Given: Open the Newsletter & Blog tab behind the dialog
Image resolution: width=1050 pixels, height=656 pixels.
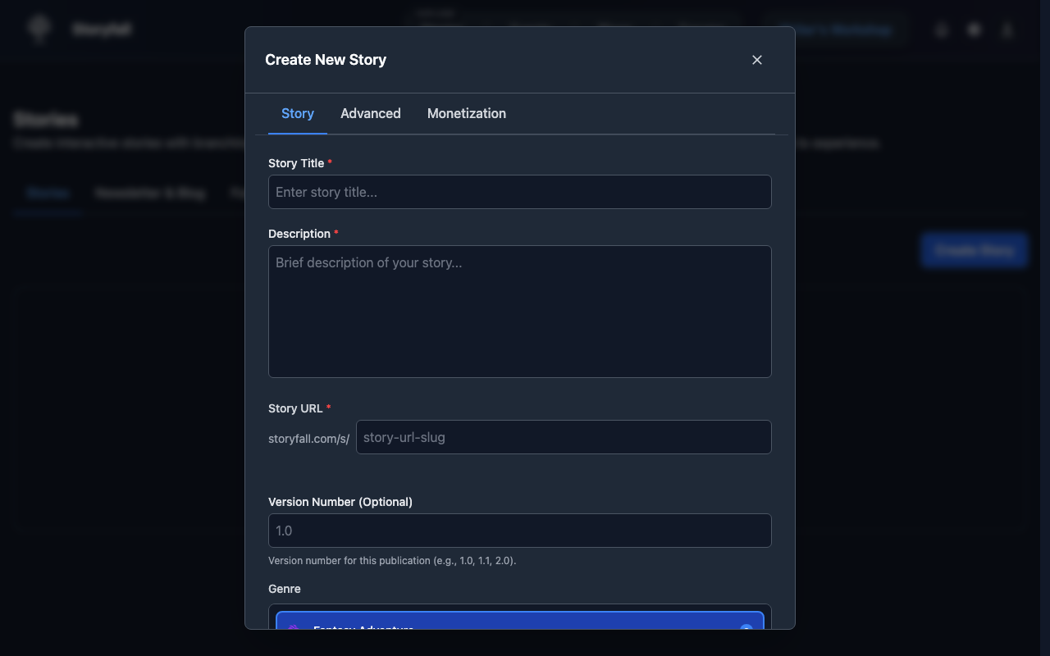Looking at the screenshot, I should [149, 193].
